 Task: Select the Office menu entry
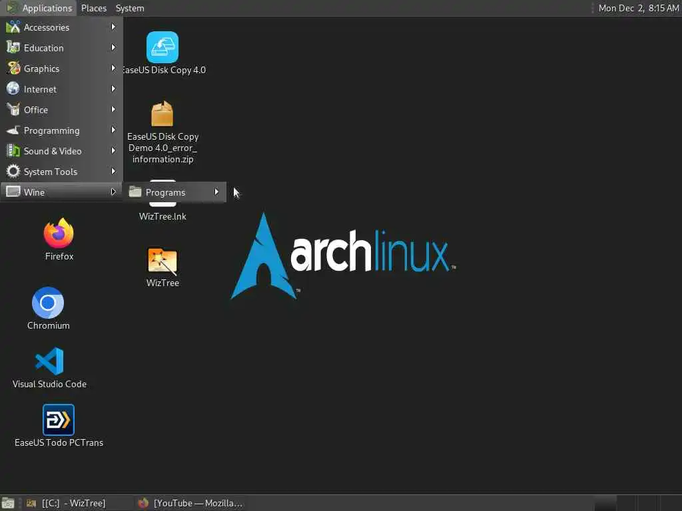[61, 110]
